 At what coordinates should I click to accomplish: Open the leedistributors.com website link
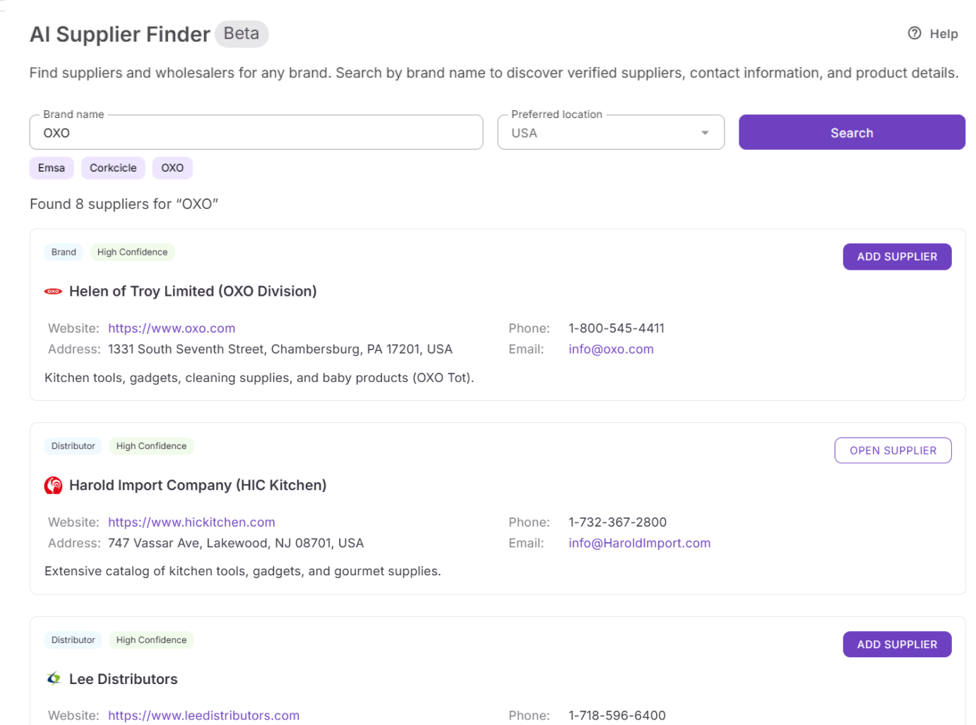pyautogui.click(x=203, y=714)
